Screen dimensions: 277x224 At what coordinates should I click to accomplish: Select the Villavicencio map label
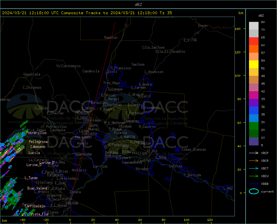pyautogui.click(x=68, y=66)
